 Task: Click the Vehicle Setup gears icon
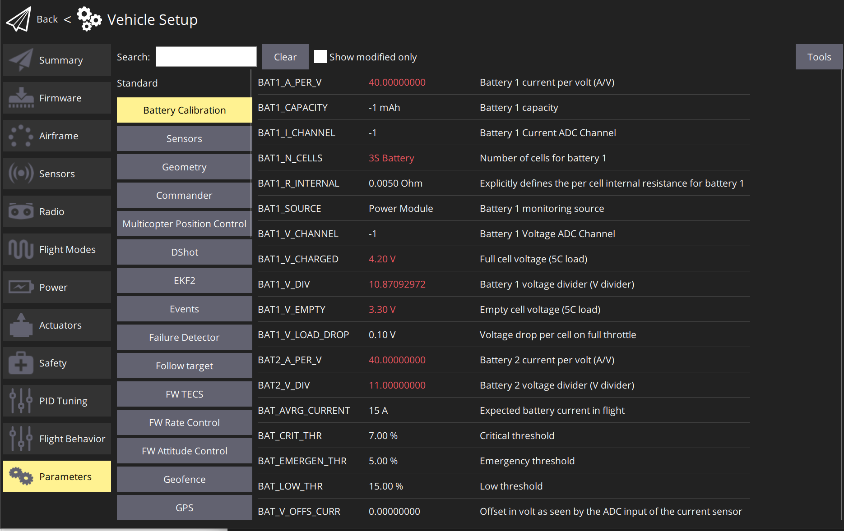pyautogui.click(x=89, y=19)
